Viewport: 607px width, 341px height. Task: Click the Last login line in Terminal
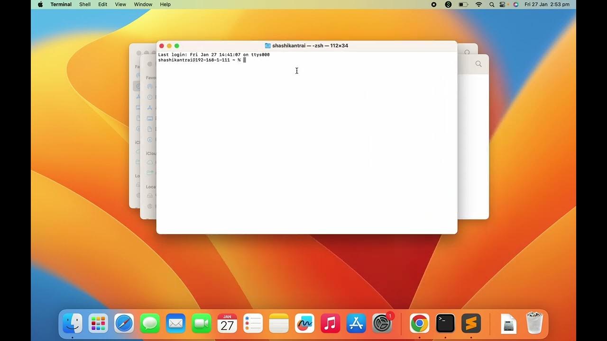click(214, 55)
